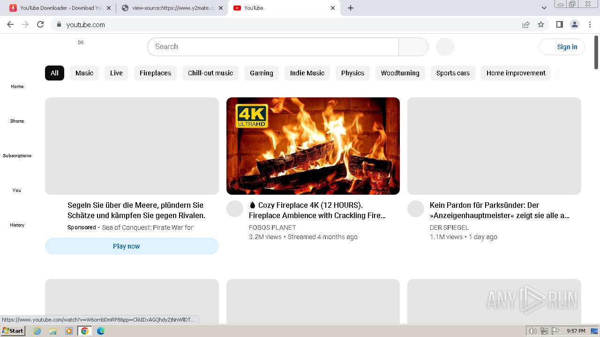
Task: Select the Physics filter chip
Action: [352, 73]
